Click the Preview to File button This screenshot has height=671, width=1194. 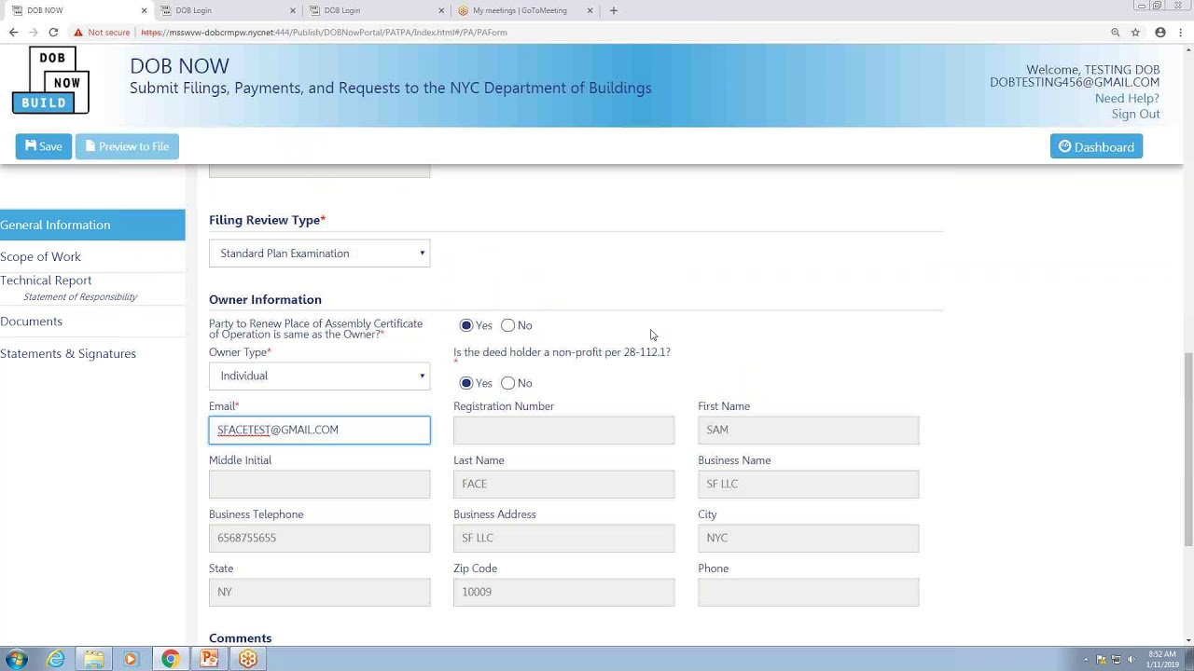[127, 146]
